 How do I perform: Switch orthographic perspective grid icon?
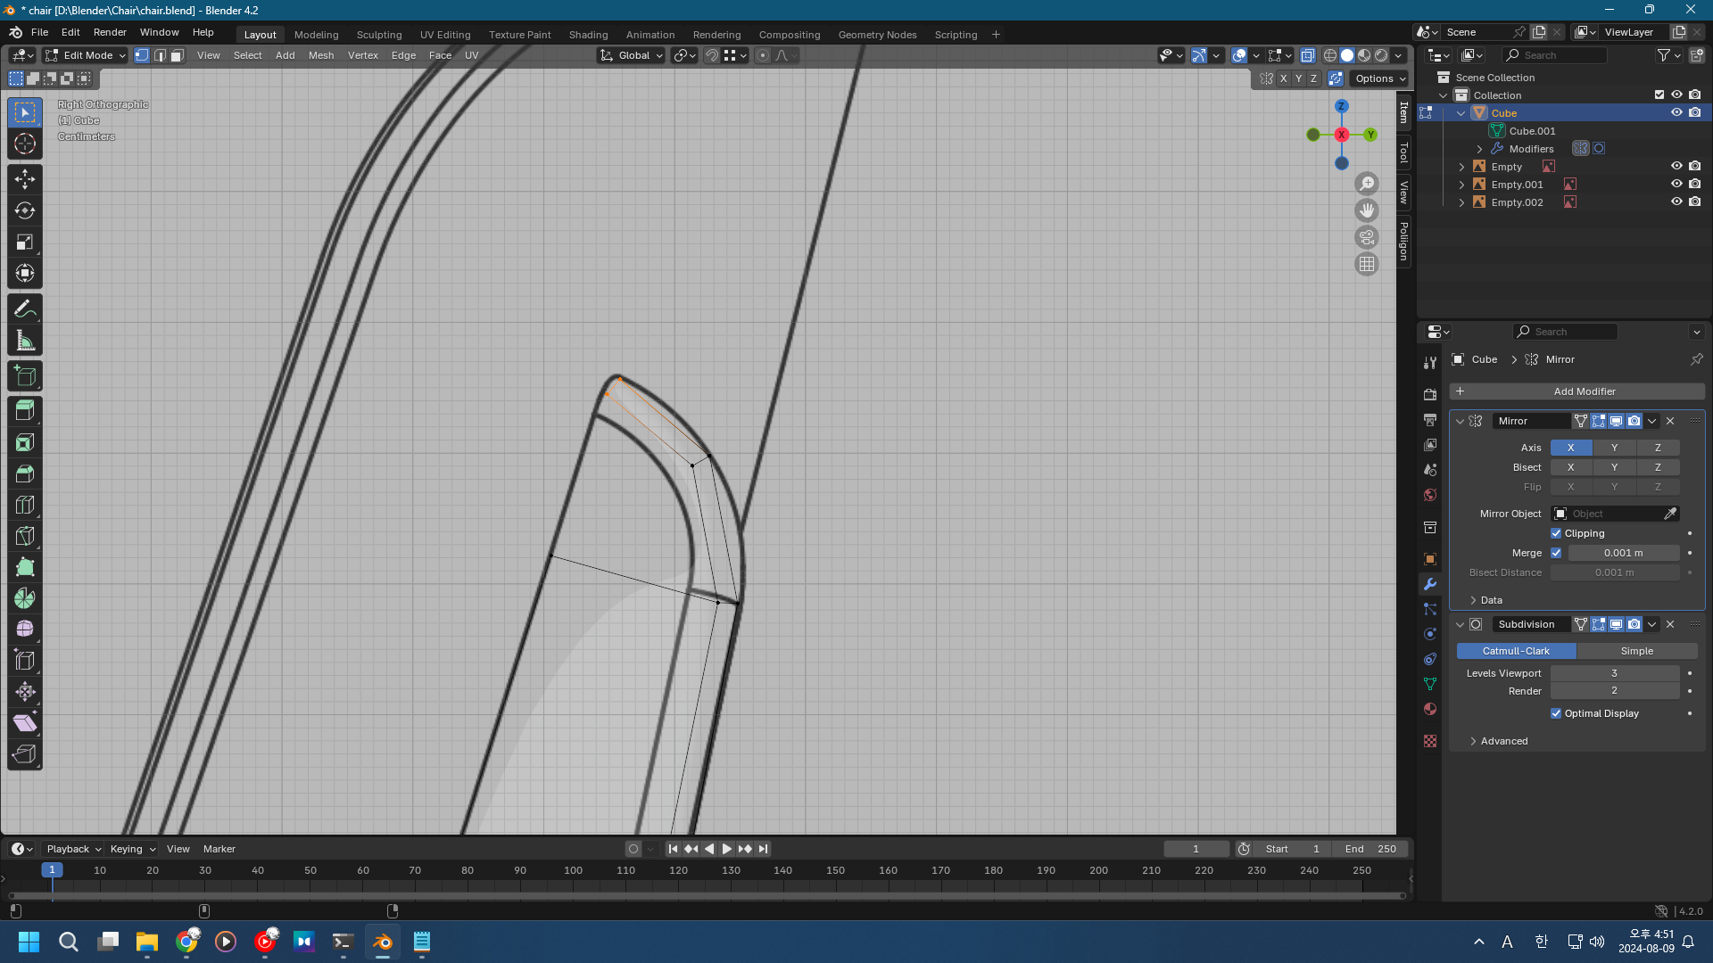click(1367, 264)
